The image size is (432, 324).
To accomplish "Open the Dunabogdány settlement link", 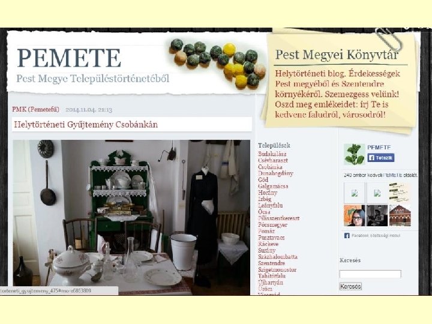I will [x=275, y=173].
